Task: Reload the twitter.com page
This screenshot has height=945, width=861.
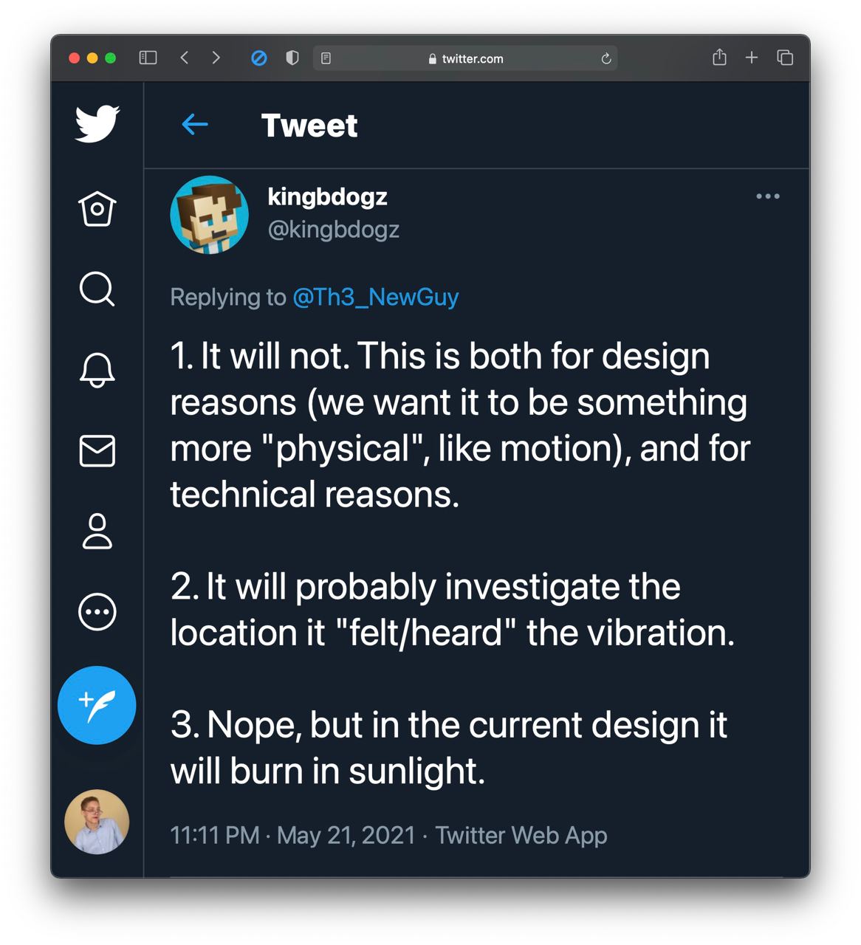Action: click(606, 58)
